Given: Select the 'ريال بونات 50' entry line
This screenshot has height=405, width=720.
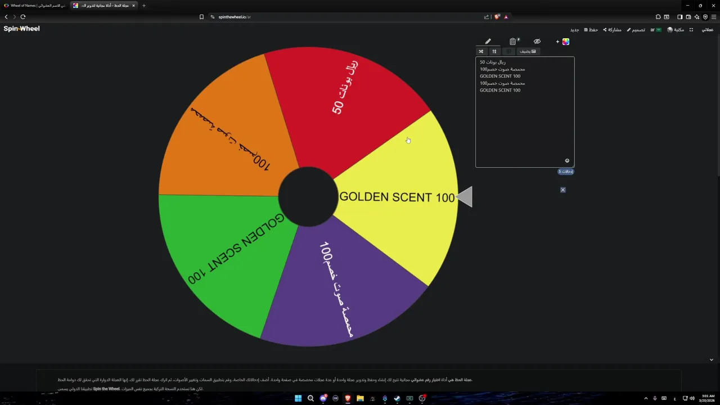Looking at the screenshot, I should coord(493,62).
